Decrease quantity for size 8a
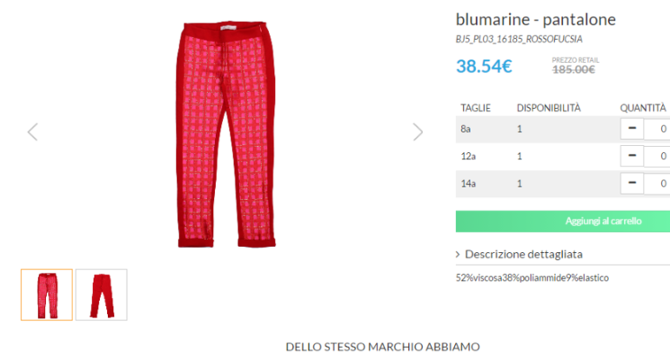Viewport: 670px width, 353px height. click(x=632, y=129)
